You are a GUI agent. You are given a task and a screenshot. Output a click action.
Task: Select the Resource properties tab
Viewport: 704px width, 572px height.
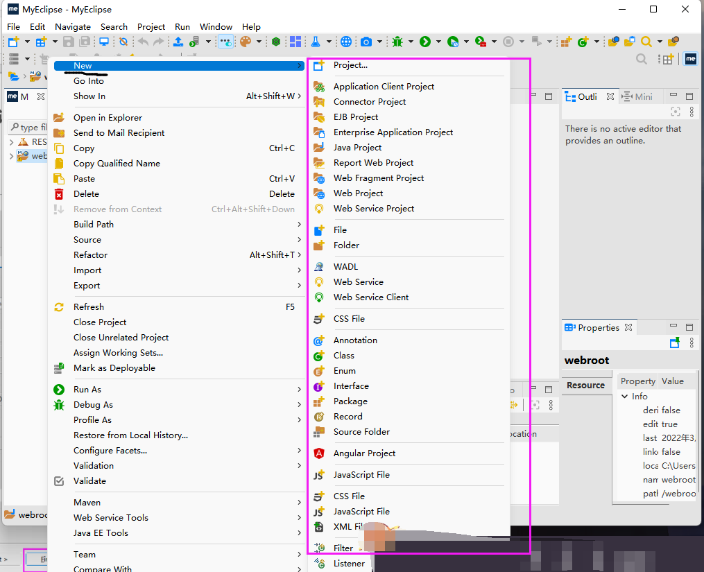click(x=586, y=385)
